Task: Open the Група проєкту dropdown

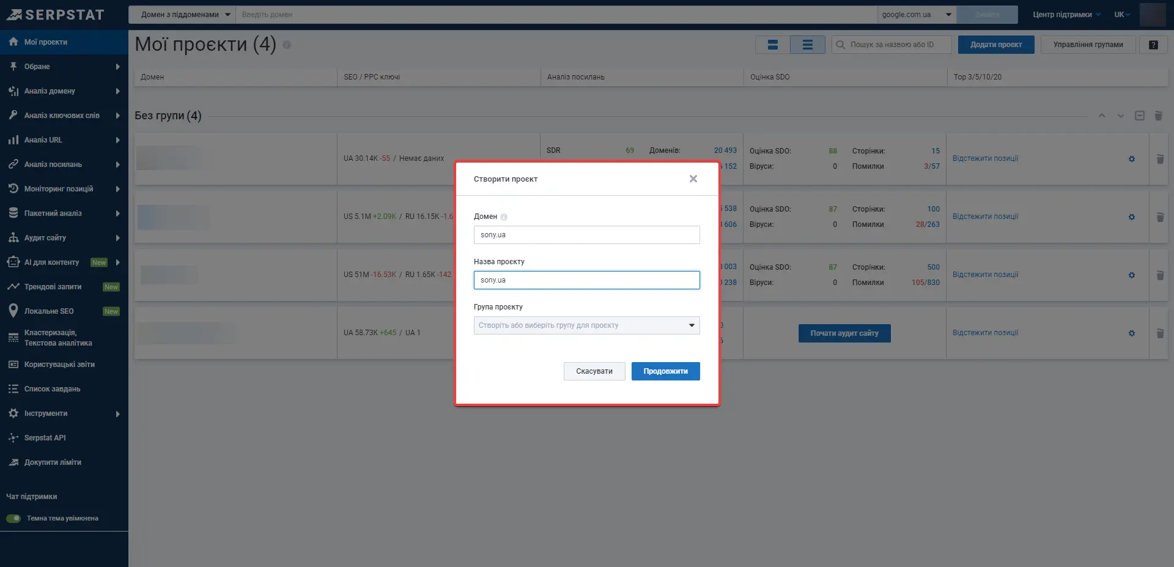Action: pyautogui.click(x=586, y=325)
